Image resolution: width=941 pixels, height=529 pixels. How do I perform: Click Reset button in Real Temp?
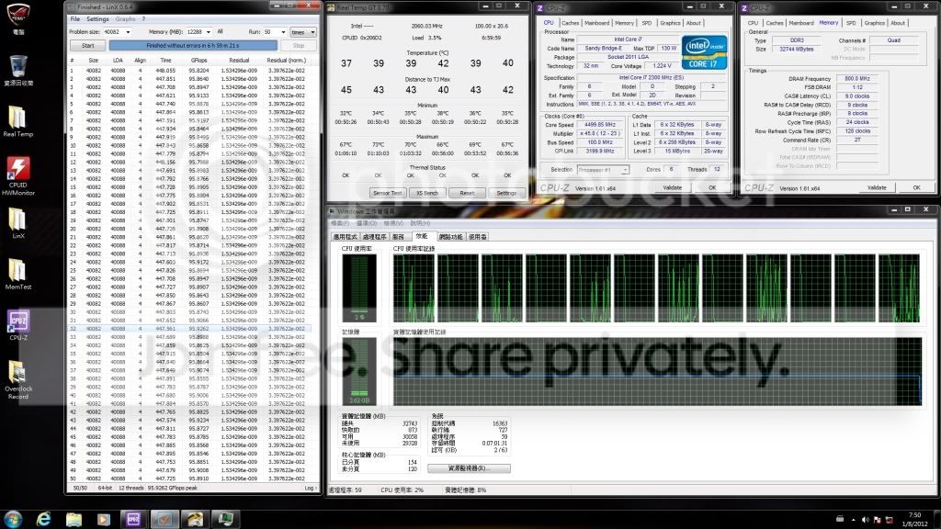[467, 193]
